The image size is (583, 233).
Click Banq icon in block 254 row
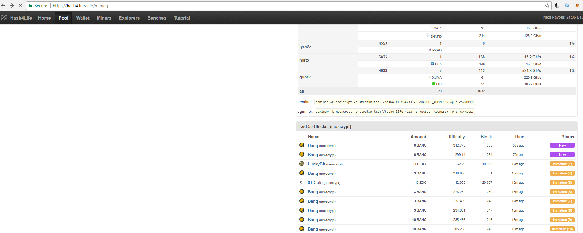pos(302,154)
